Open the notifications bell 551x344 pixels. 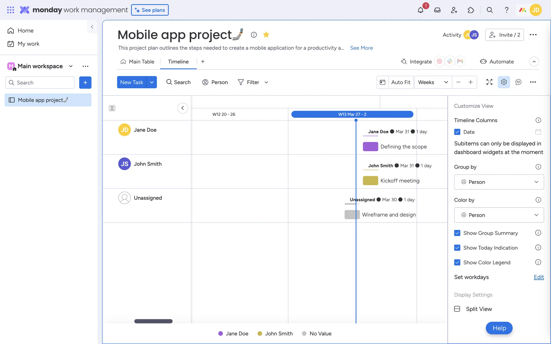(x=420, y=10)
